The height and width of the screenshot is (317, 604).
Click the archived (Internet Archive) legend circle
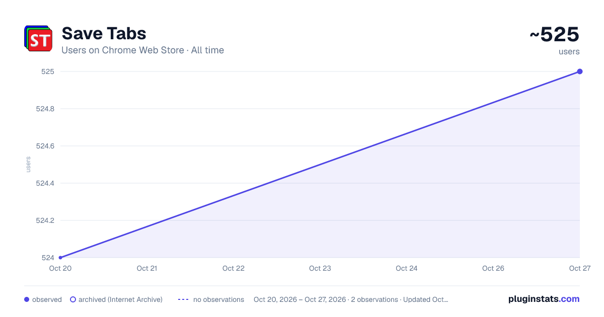pyautogui.click(x=73, y=299)
